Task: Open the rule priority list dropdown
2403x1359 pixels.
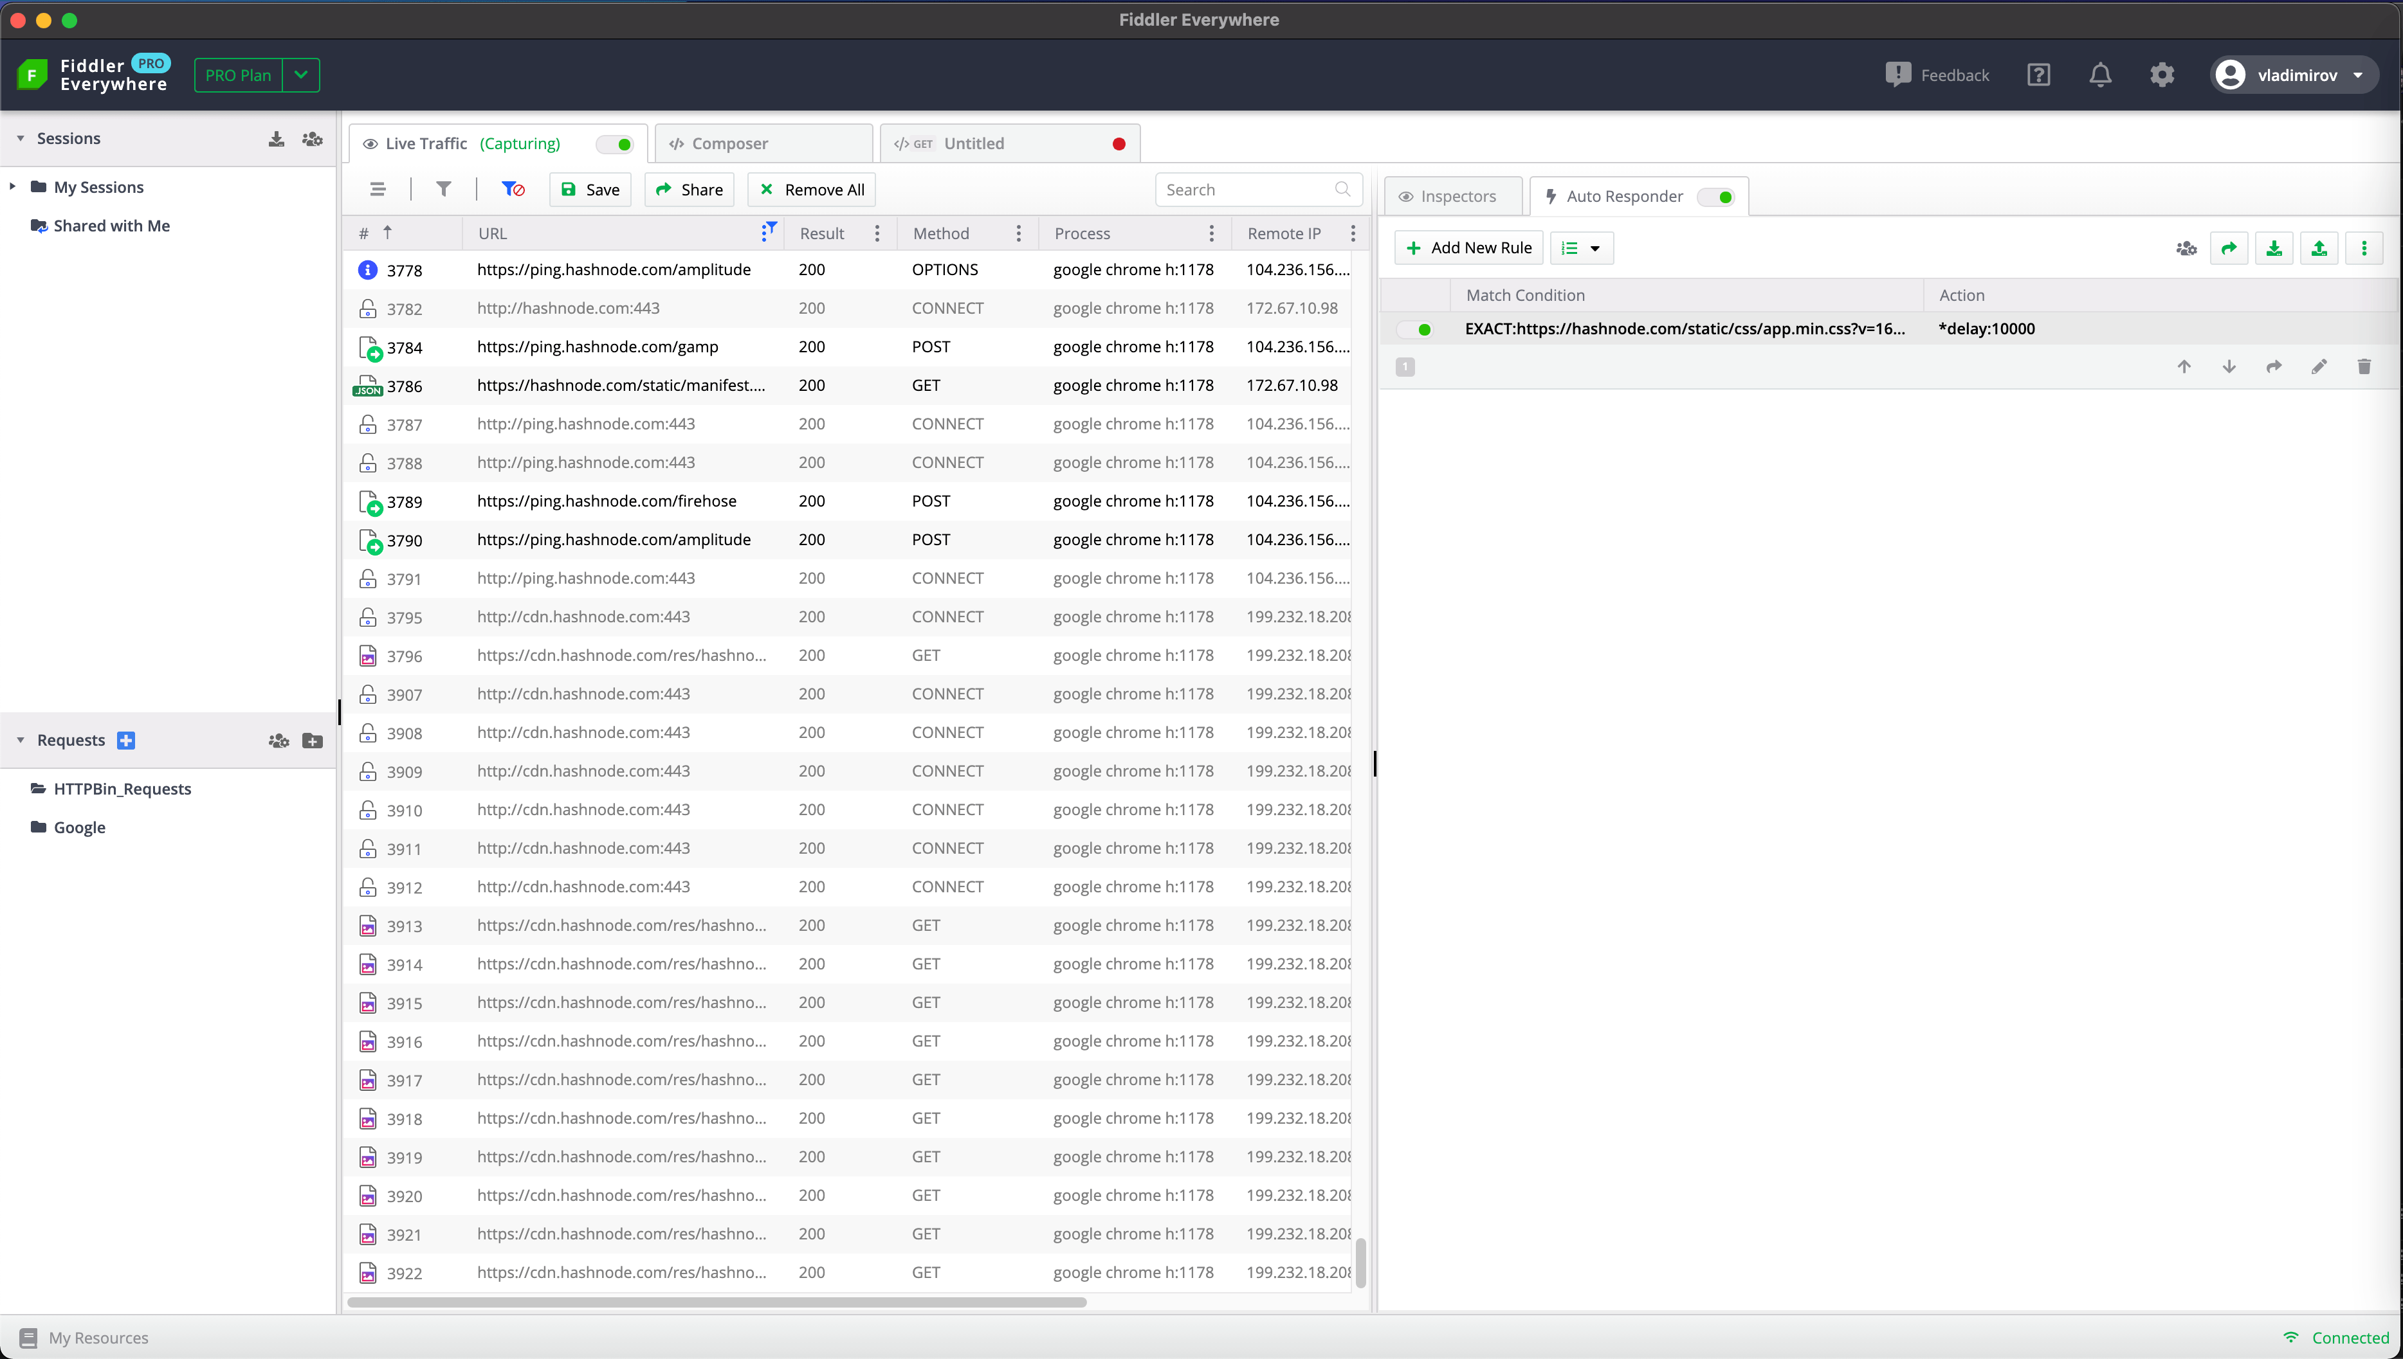Action: [x=1582, y=248]
